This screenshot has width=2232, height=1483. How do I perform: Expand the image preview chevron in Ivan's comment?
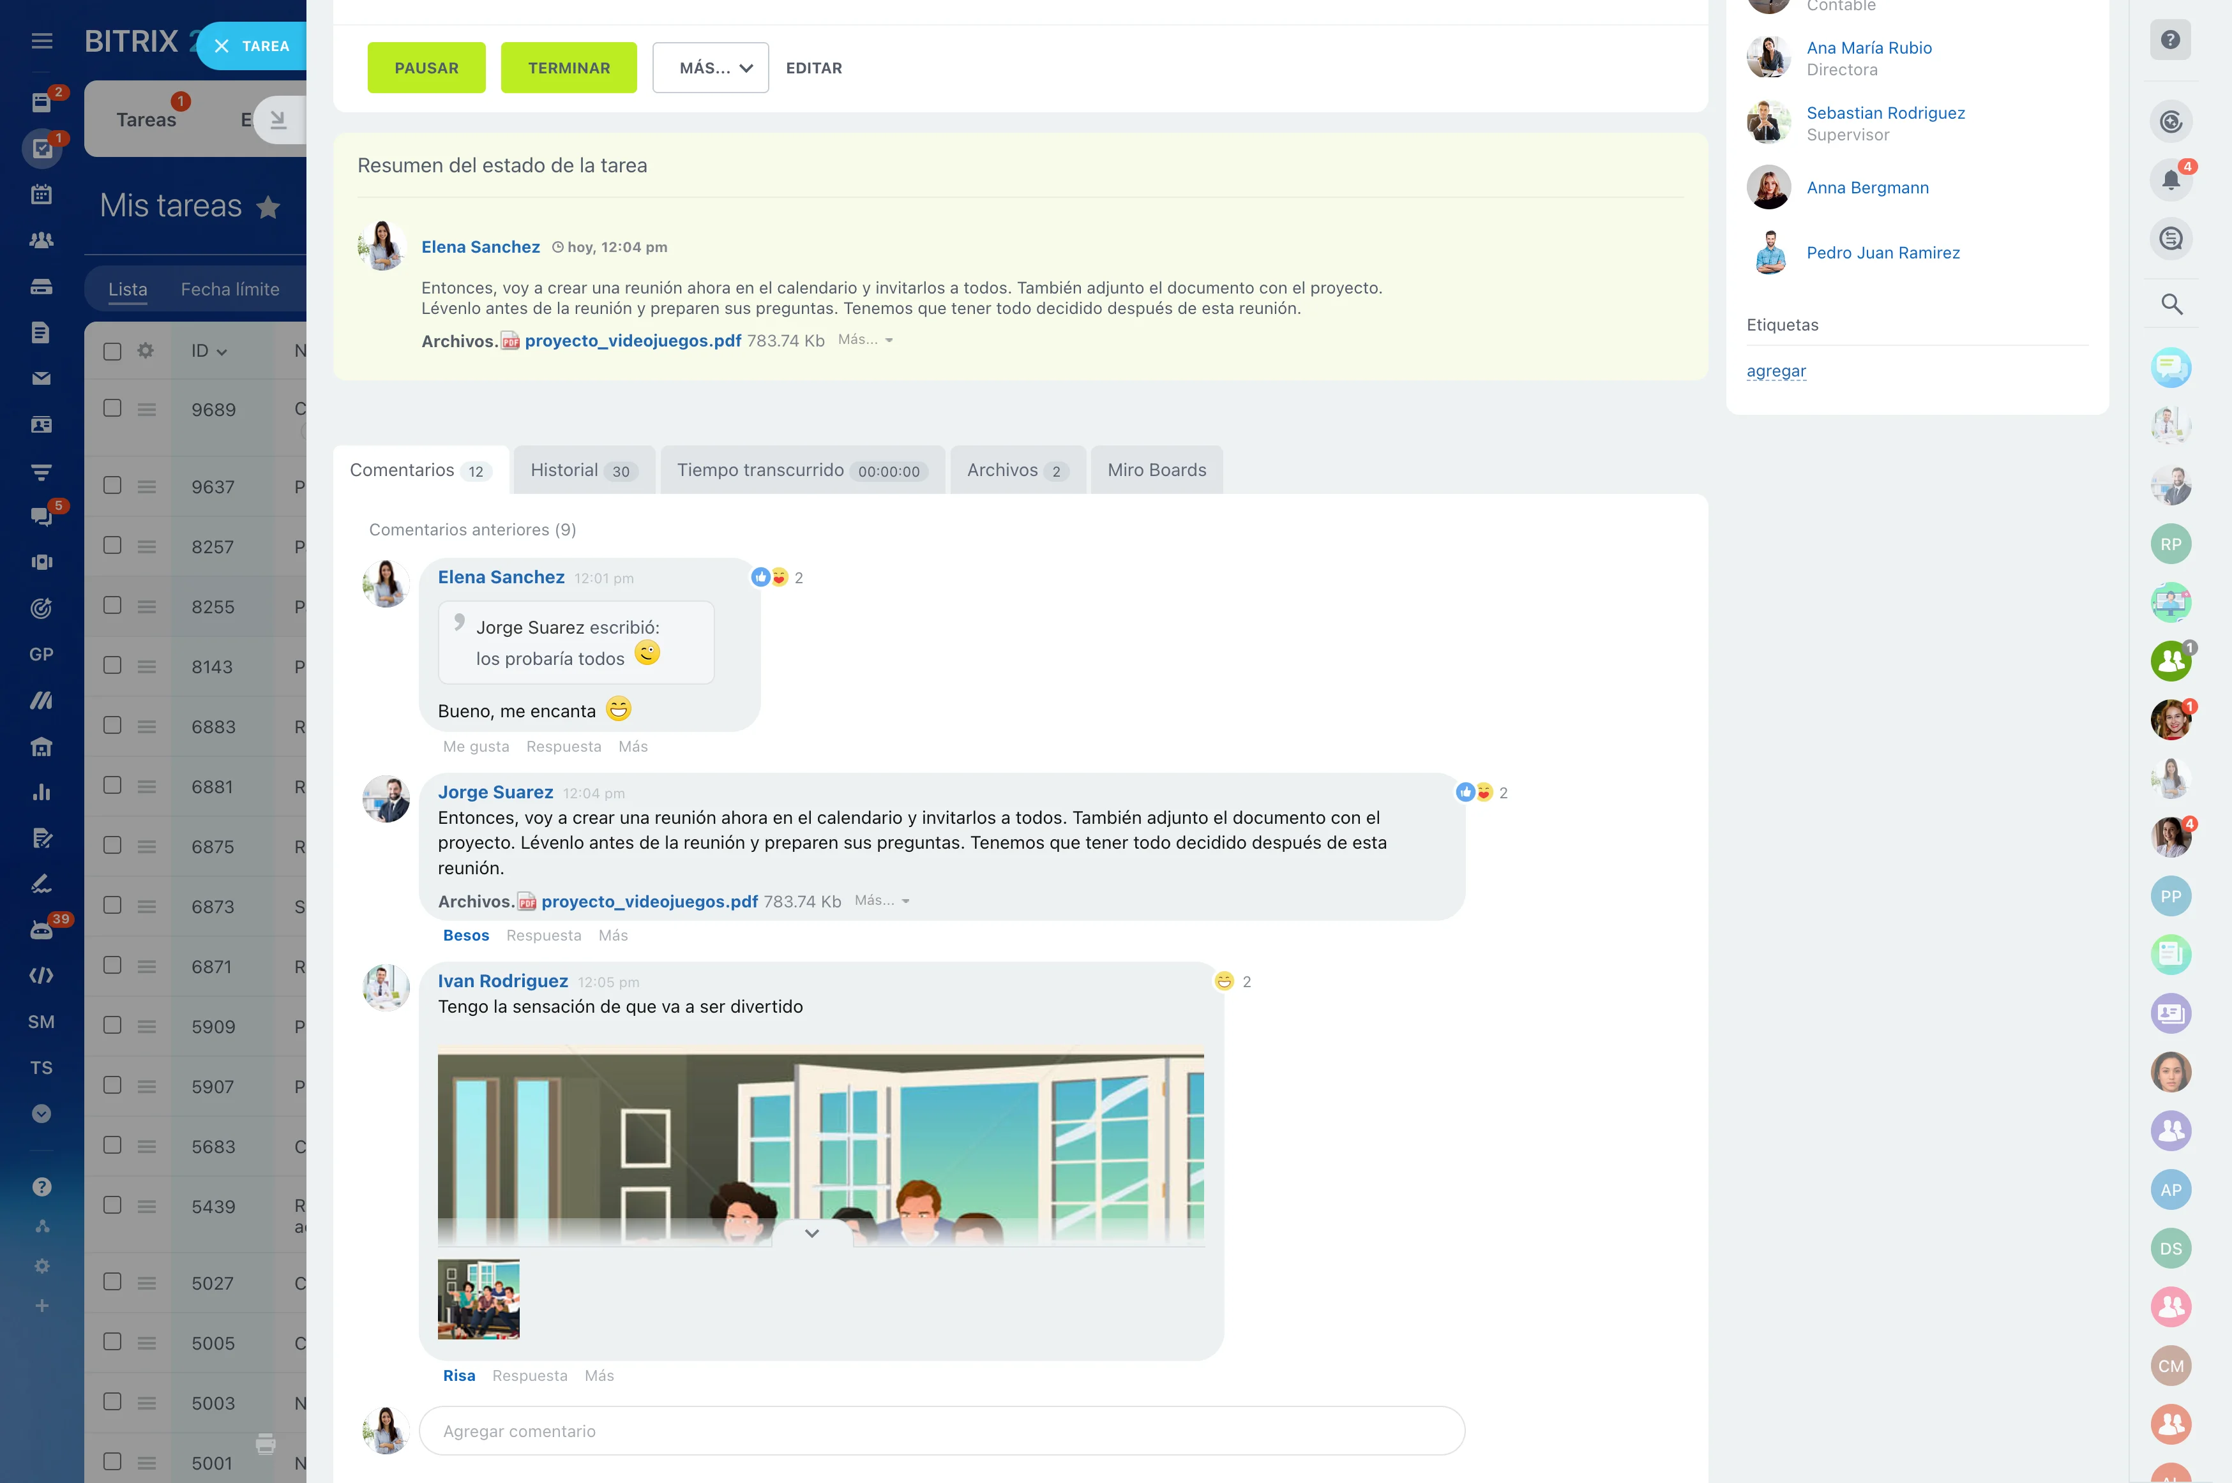coord(812,1233)
